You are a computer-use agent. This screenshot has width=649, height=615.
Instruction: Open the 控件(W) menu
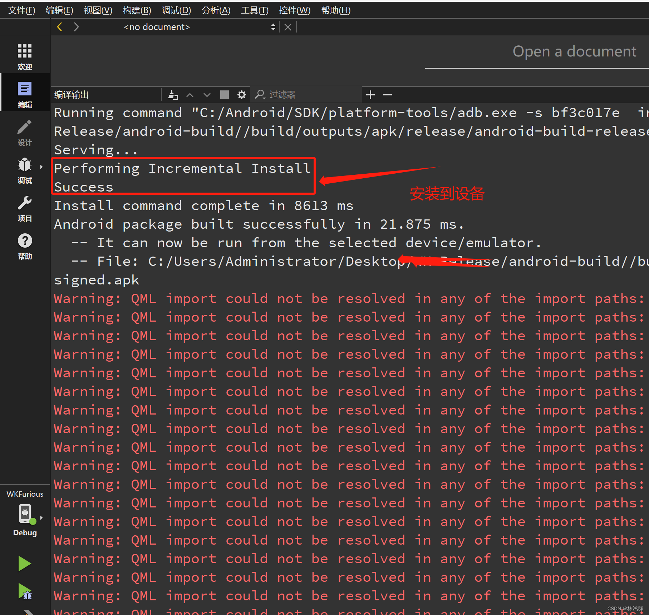coord(295,10)
